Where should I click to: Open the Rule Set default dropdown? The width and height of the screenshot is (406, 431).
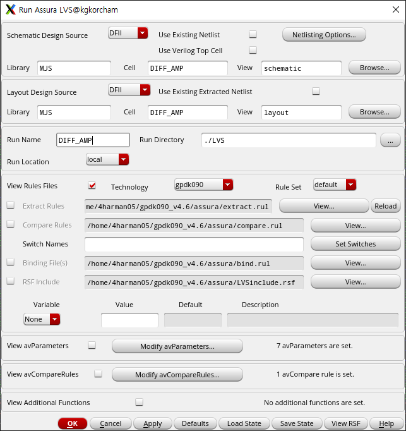click(335, 185)
